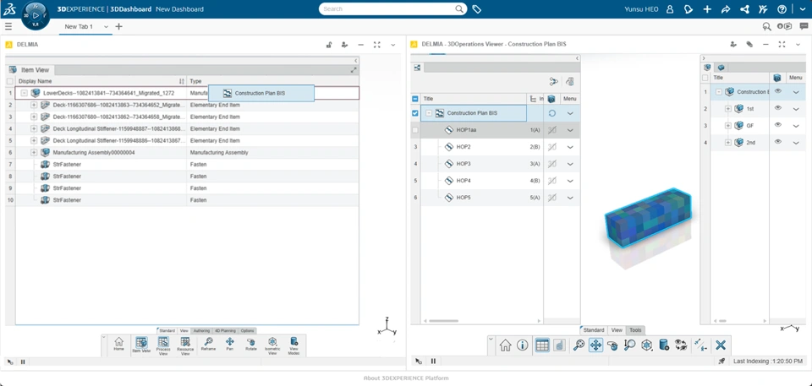Select the Item View panel tab
812x386 pixels.
click(30, 70)
